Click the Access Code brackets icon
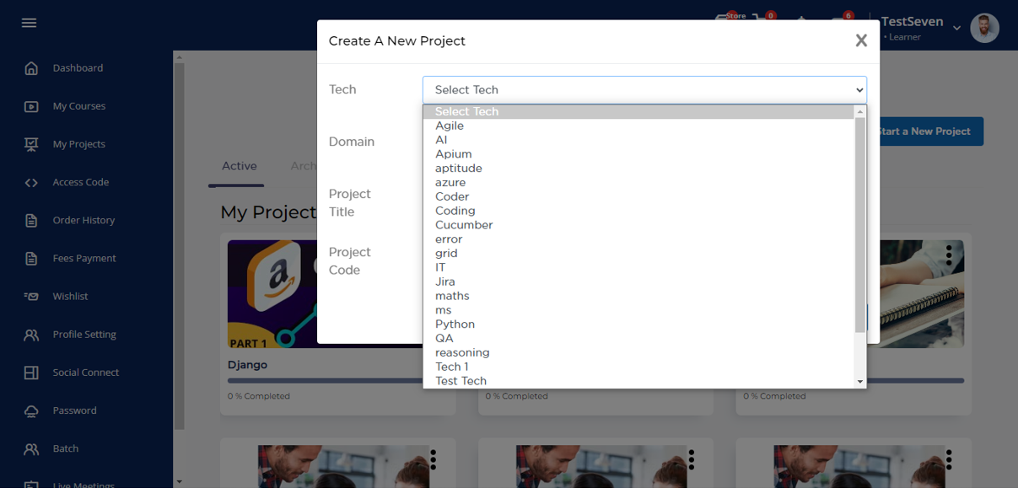1018x488 pixels. pos(31,182)
